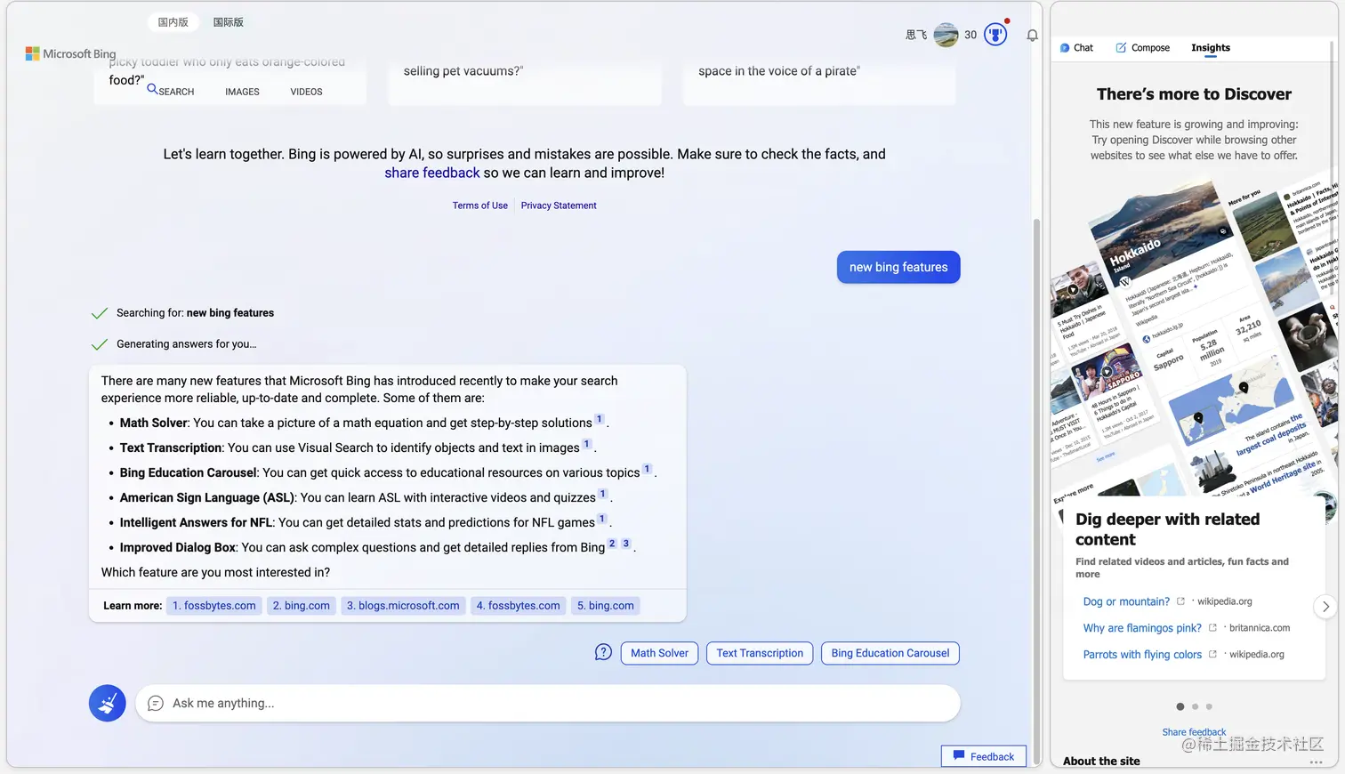Click the Search magnifier icon
The width and height of the screenshot is (1345, 774).
tap(152, 89)
